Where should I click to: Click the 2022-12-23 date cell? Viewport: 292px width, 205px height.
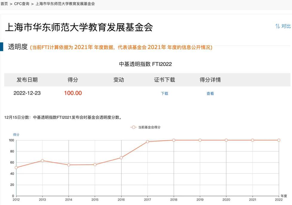click(x=27, y=93)
